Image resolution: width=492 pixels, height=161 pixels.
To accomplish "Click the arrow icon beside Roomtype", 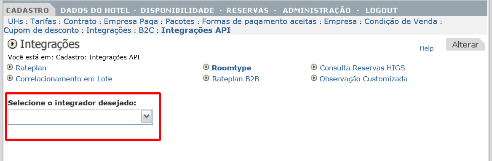I will click(206, 67).
